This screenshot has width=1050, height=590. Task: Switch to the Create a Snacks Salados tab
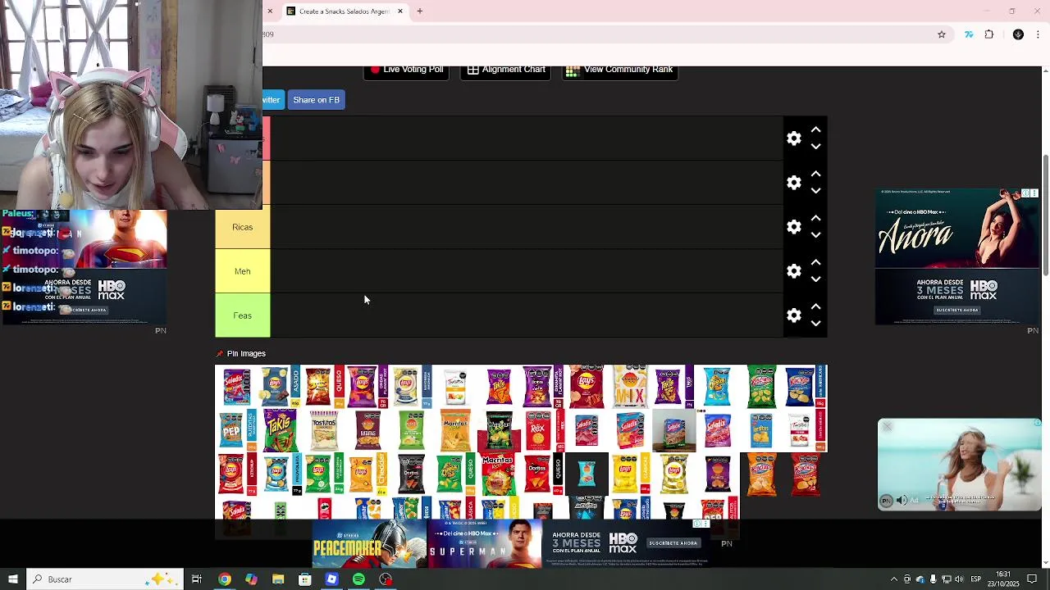tap(344, 11)
